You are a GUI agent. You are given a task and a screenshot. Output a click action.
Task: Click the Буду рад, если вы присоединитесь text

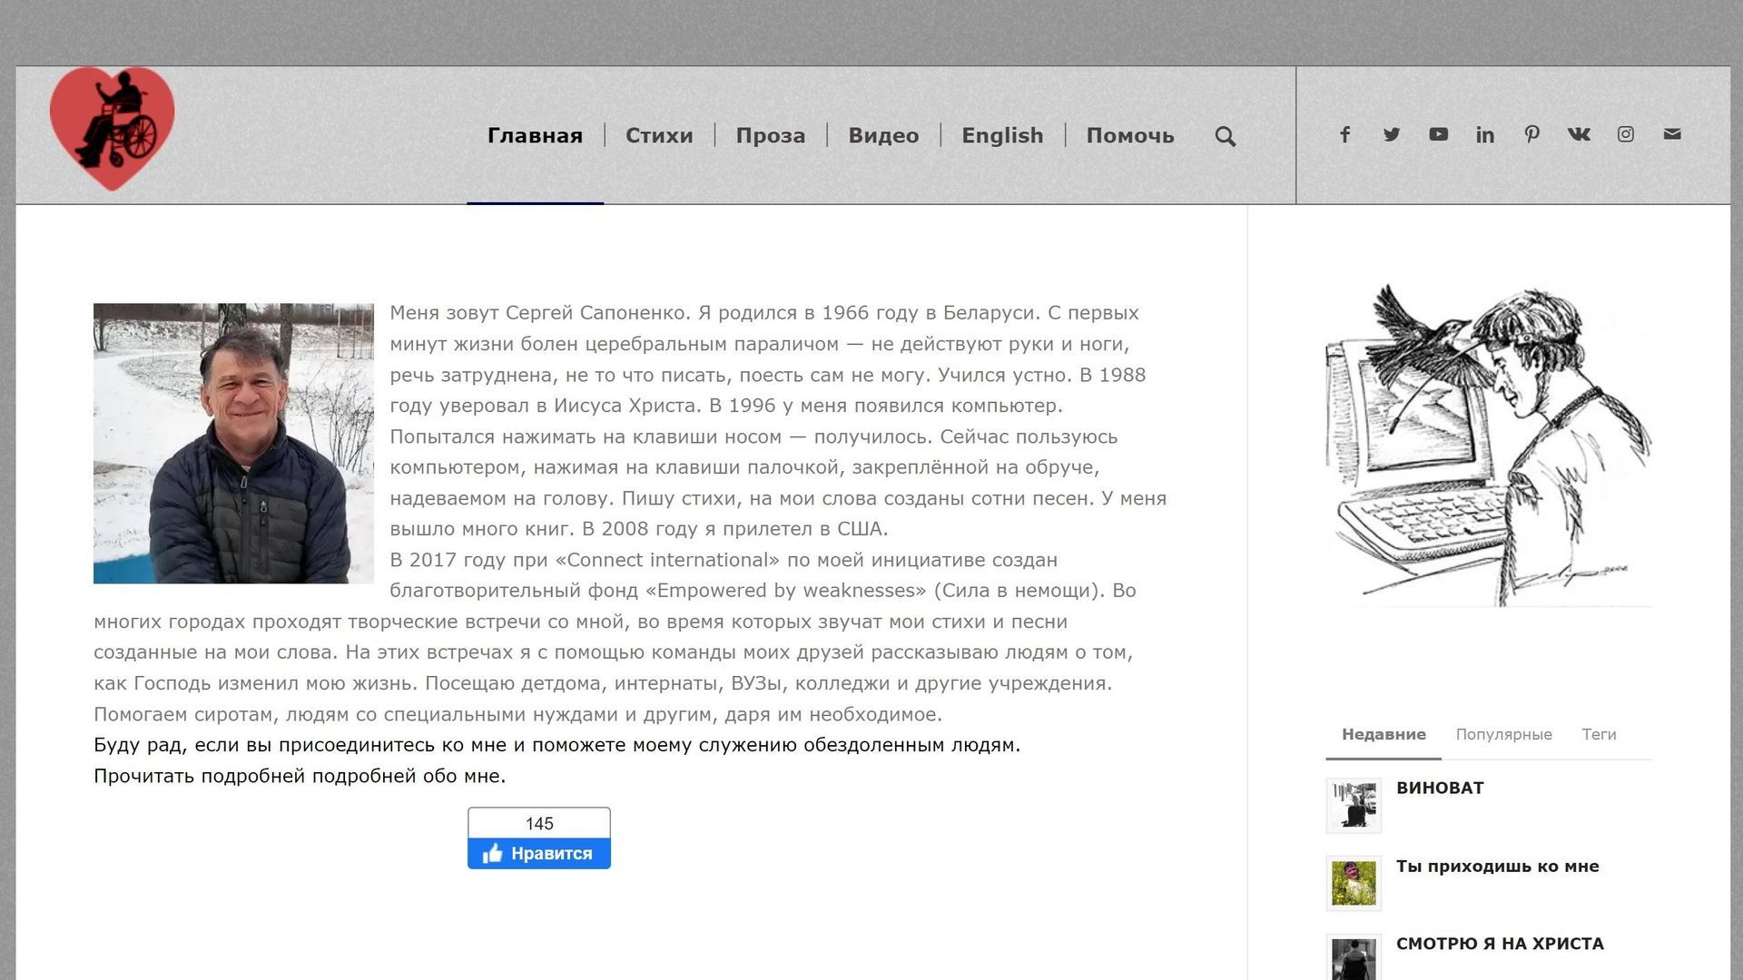coord(556,745)
